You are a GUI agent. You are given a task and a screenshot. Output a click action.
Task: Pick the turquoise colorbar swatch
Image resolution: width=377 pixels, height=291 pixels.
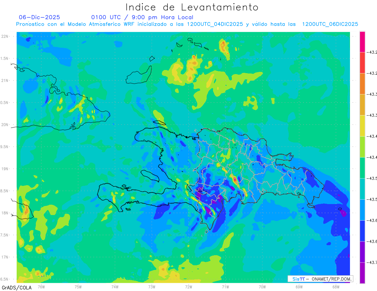pos(362,189)
